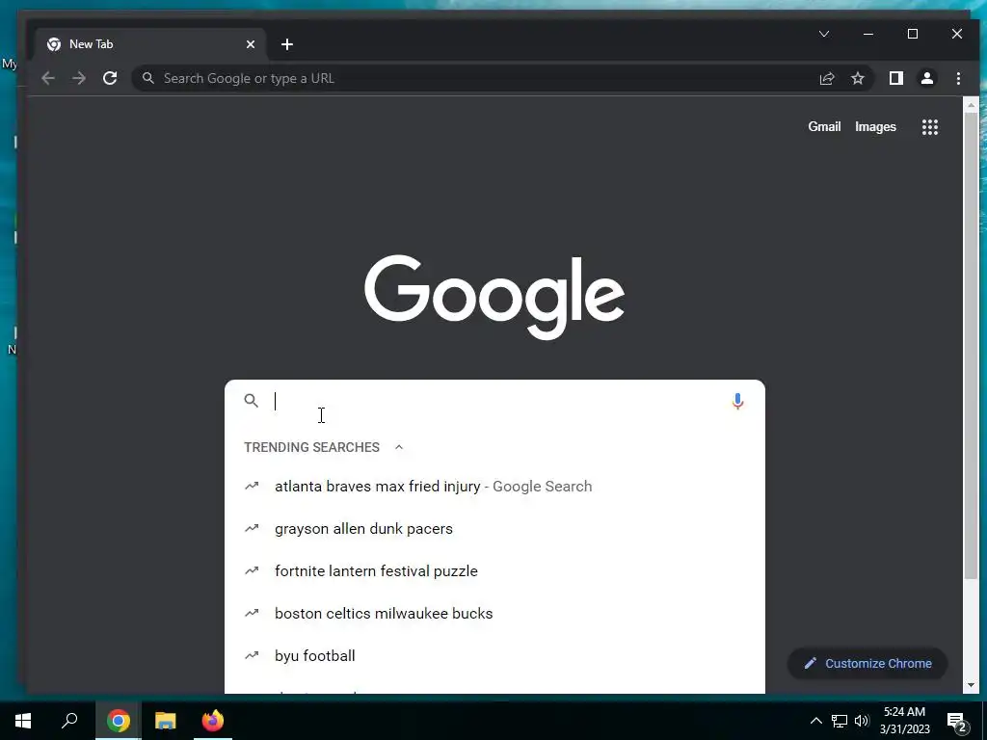The height and width of the screenshot is (740, 987).
Task: Open the Chrome side panel
Action: [x=895, y=78]
